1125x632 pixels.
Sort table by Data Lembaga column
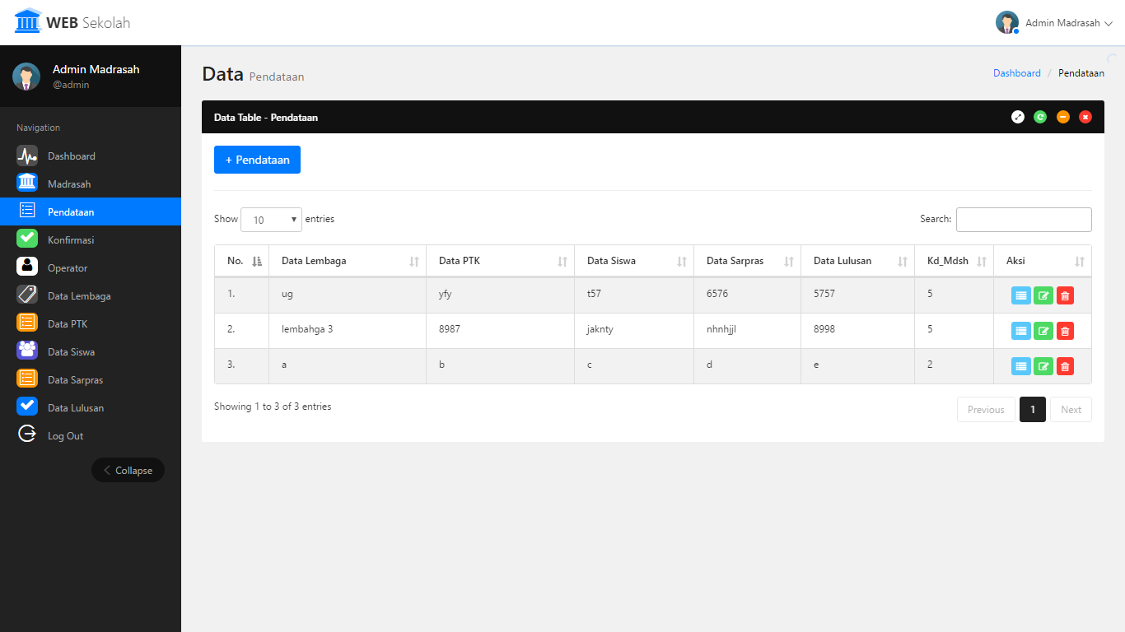tap(347, 261)
